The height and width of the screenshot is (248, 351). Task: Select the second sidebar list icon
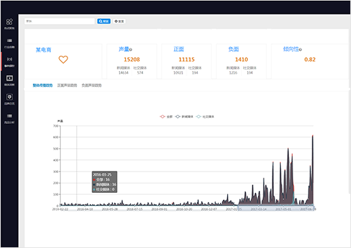coord(10,41)
